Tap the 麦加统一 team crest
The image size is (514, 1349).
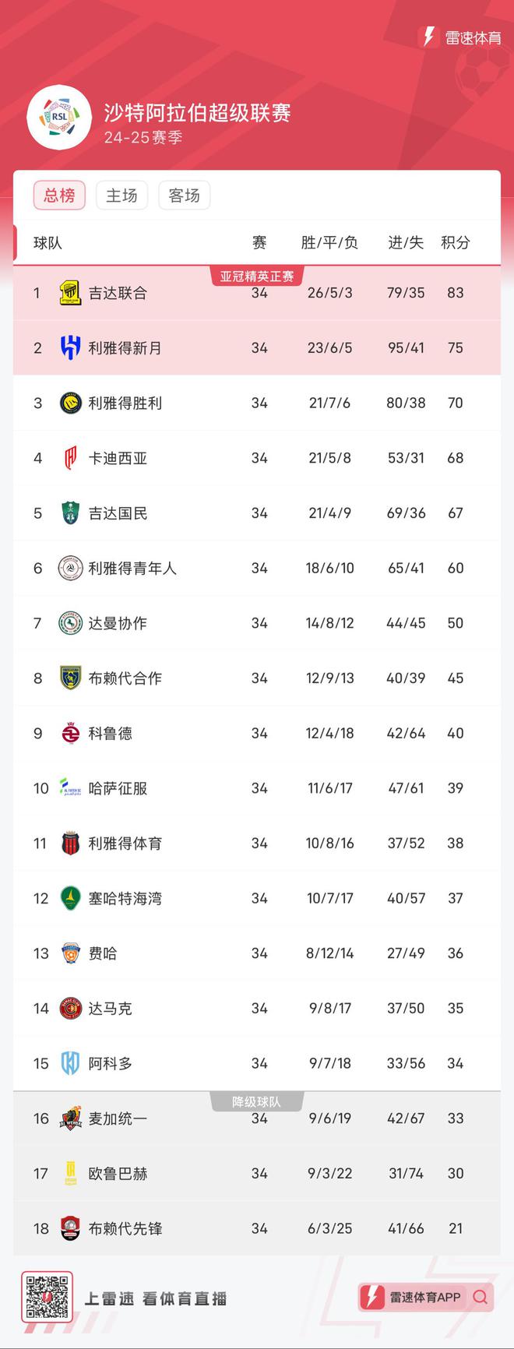(x=70, y=1118)
